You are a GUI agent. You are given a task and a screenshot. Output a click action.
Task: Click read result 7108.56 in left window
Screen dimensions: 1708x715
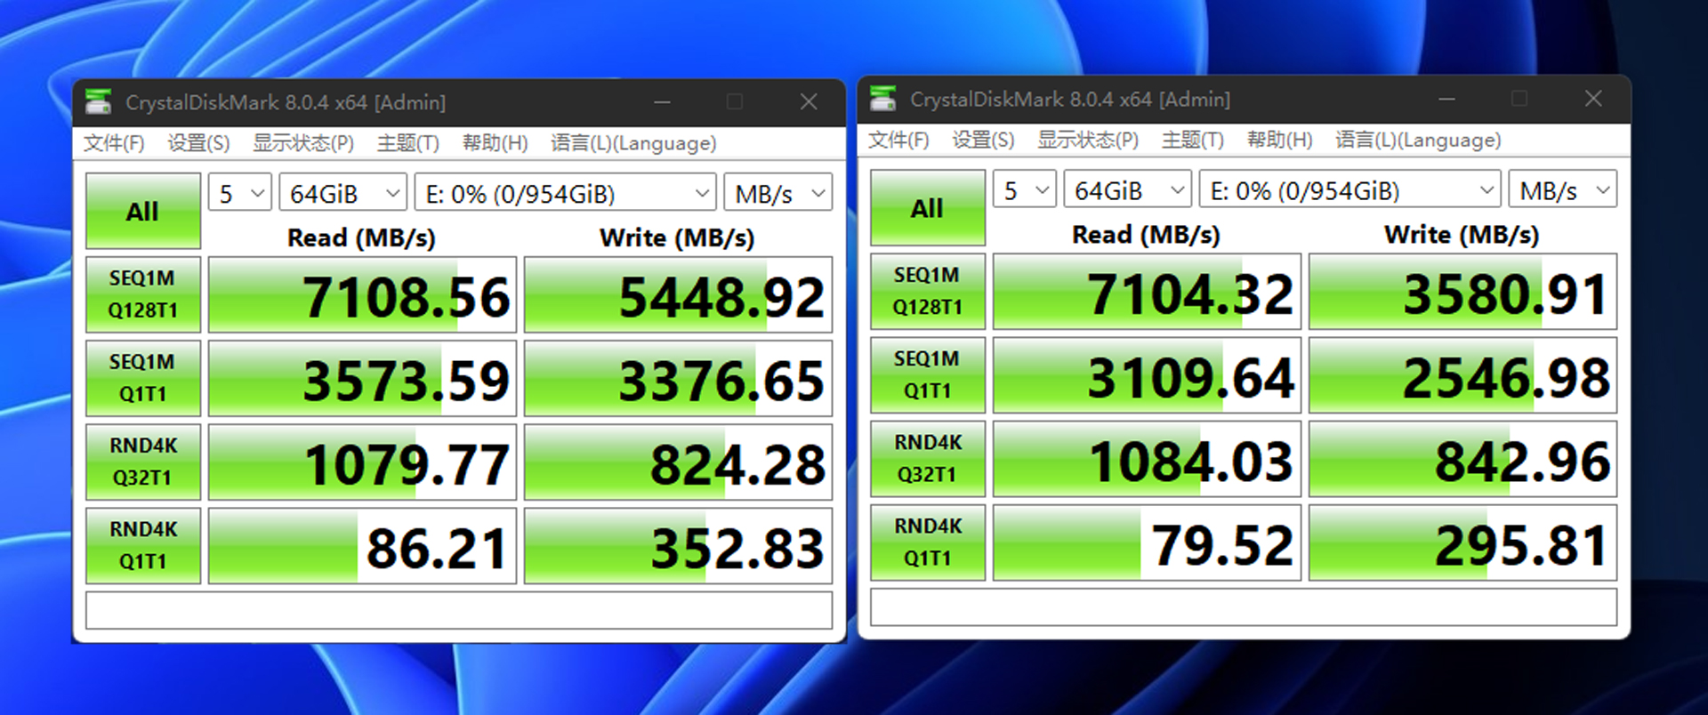point(363,294)
